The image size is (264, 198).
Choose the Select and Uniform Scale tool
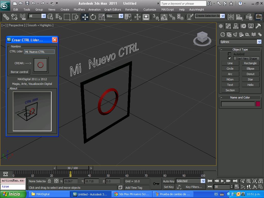(x=102, y=17)
